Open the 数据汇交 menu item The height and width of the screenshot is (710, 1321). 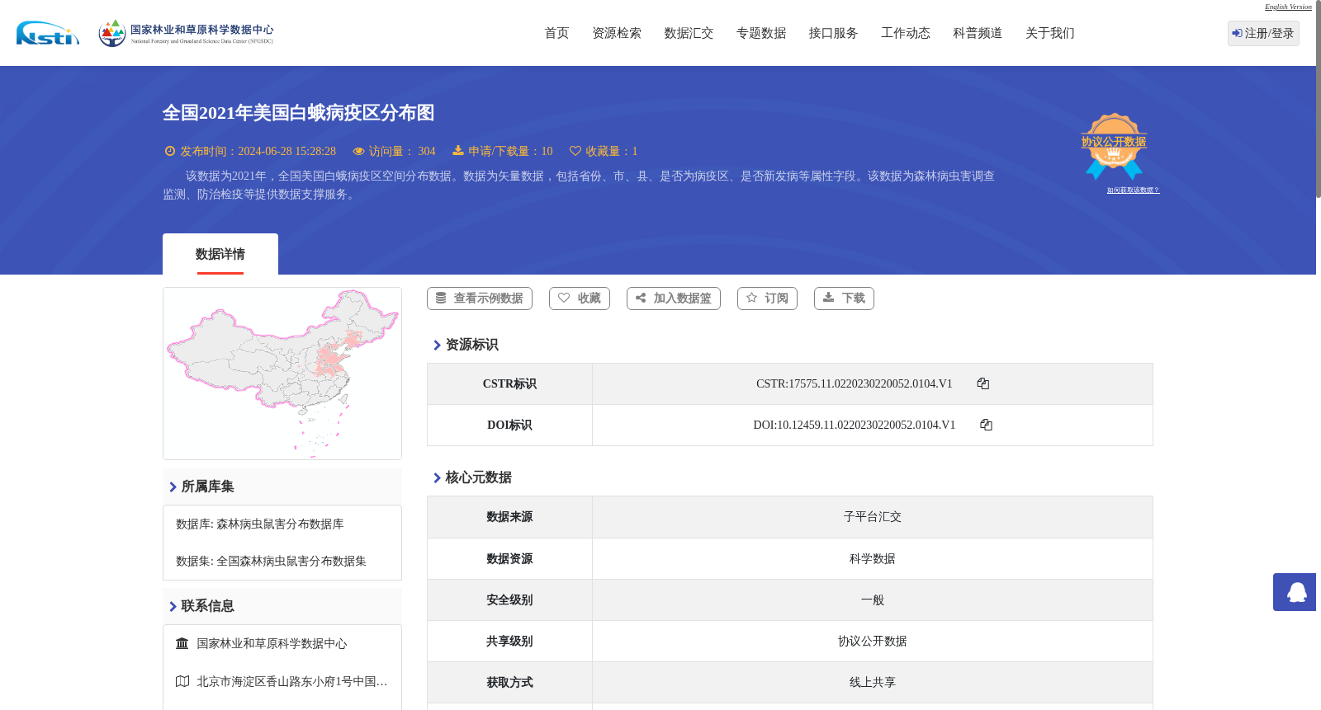point(689,33)
